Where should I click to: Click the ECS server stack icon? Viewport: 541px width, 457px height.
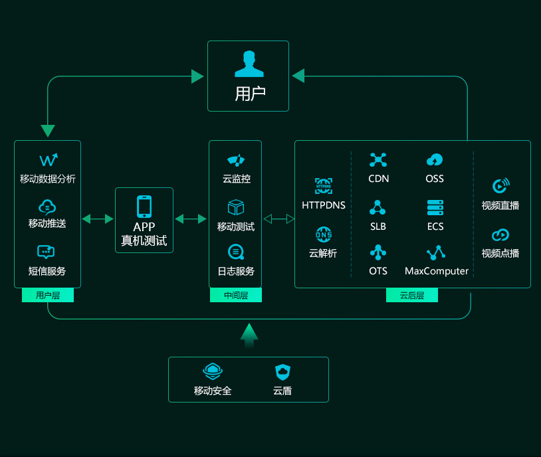pyautogui.click(x=435, y=207)
